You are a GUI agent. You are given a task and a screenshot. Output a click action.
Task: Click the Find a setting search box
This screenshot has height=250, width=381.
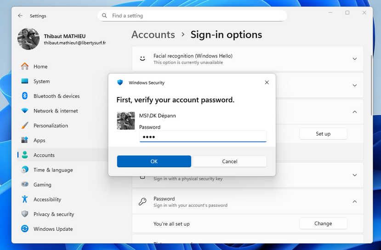tap(192, 16)
